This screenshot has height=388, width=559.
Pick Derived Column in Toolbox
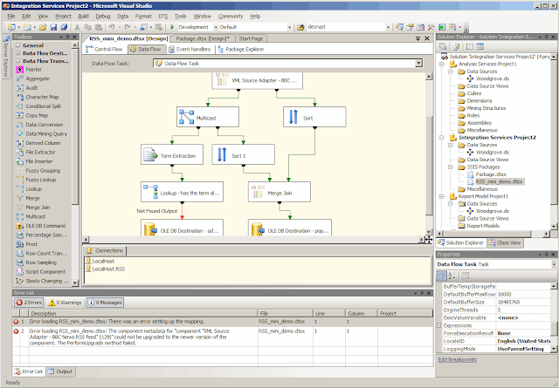tap(43, 143)
